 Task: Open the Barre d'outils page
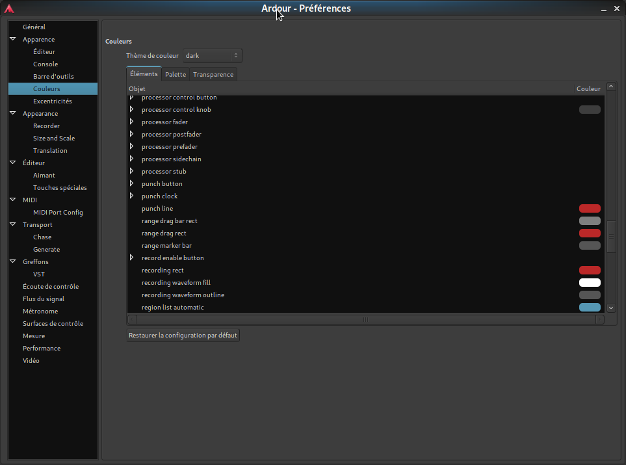click(x=53, y=76)
